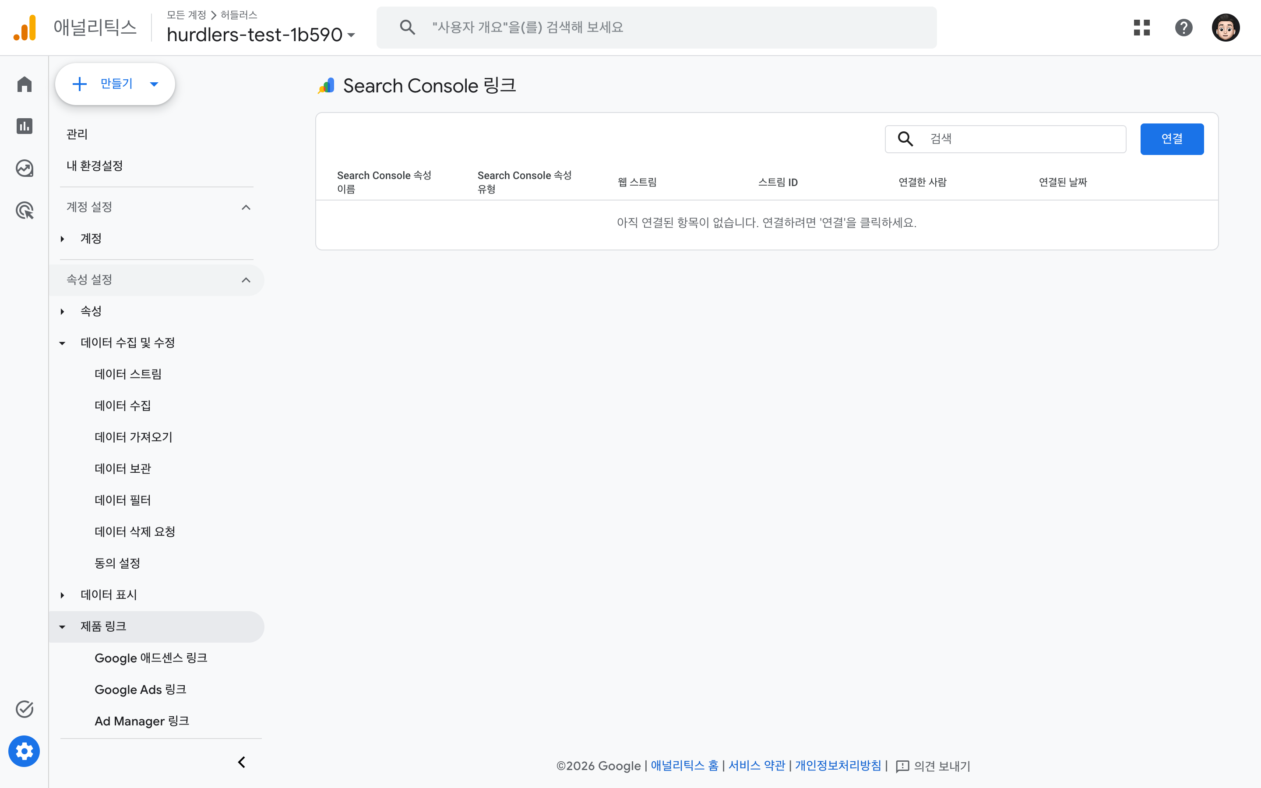Expand the 데이터 표시 group
Viewport: 1261px width, 788px height.
(x=62, y=595)
